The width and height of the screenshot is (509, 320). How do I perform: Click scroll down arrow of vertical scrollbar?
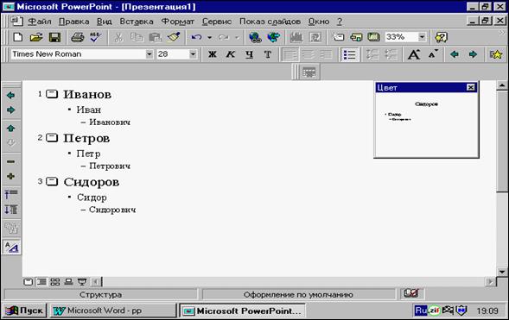point(502,272)
